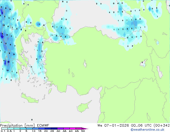The image size is (170, 132).
Task: Click the legend value 50
Action: point(83,131)
